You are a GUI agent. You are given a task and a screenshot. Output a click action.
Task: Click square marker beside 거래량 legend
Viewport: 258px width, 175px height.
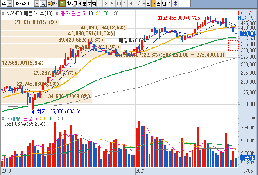tap(3, 118)
